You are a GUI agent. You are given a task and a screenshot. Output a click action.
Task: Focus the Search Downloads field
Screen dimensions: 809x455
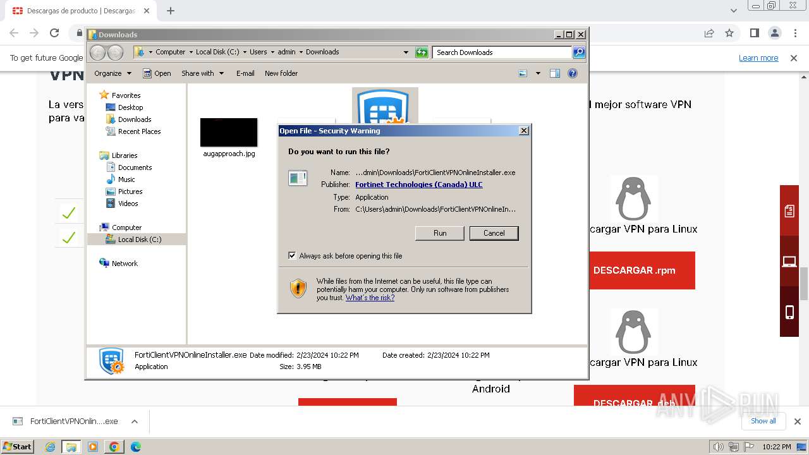point(502,52)
